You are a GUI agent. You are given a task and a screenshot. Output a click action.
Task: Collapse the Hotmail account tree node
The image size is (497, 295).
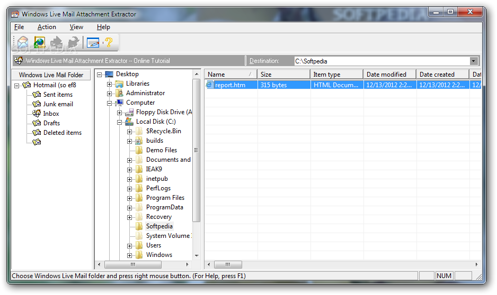pyautogui.click(x=17, y=85)
